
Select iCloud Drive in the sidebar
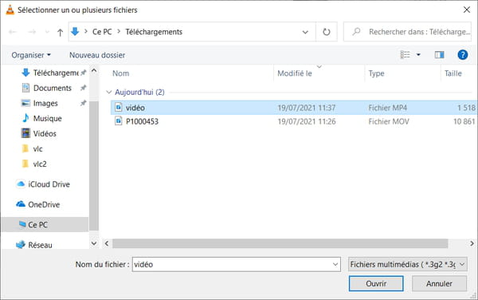(x=43, y=184)
